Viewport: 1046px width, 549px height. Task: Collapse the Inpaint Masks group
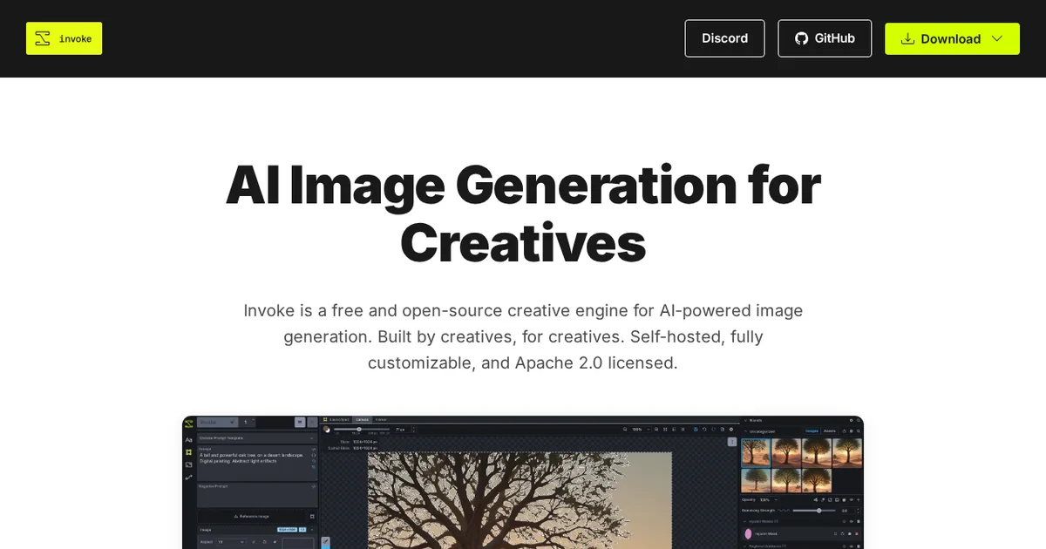click(x=745, y=521)
